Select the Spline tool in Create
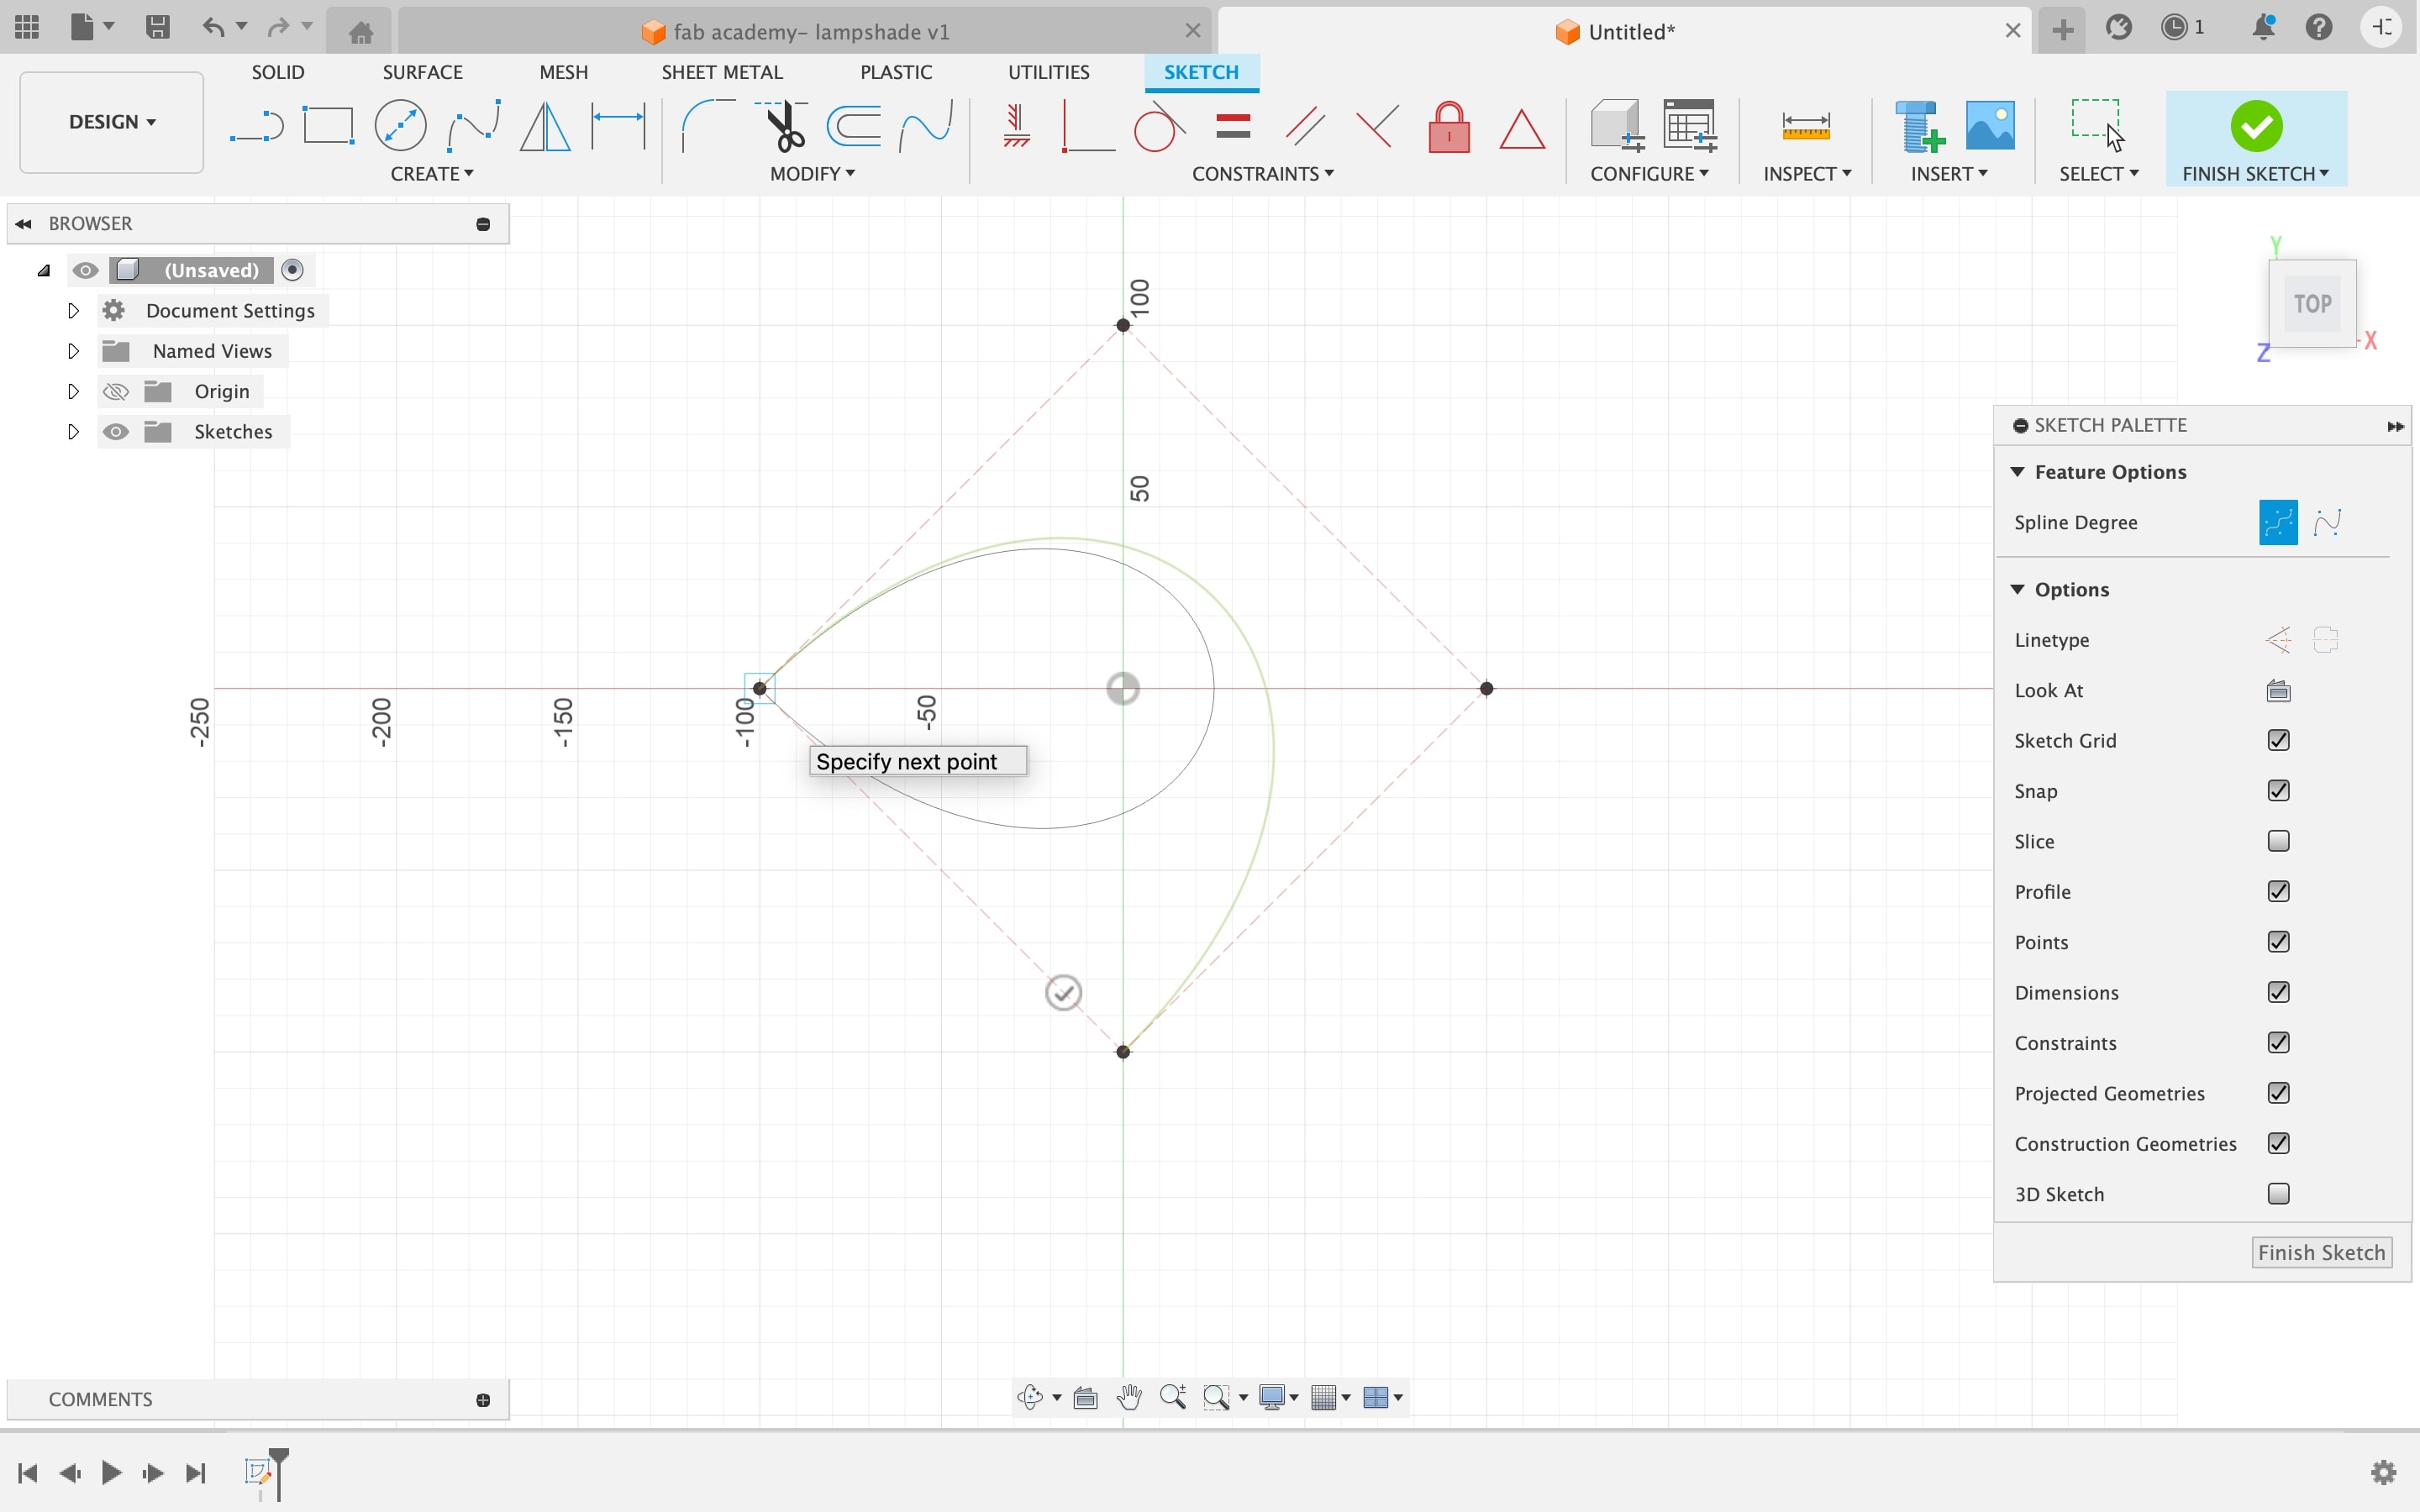The image size is (2420, 1512). (473, 126)
